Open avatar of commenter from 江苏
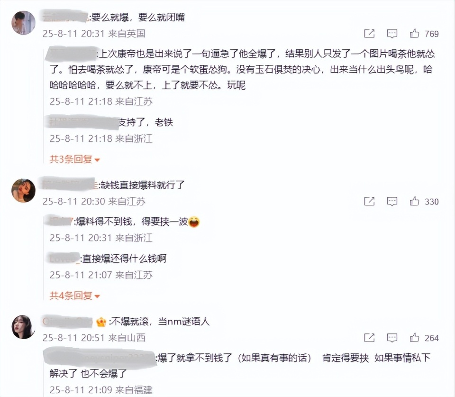 24,191
